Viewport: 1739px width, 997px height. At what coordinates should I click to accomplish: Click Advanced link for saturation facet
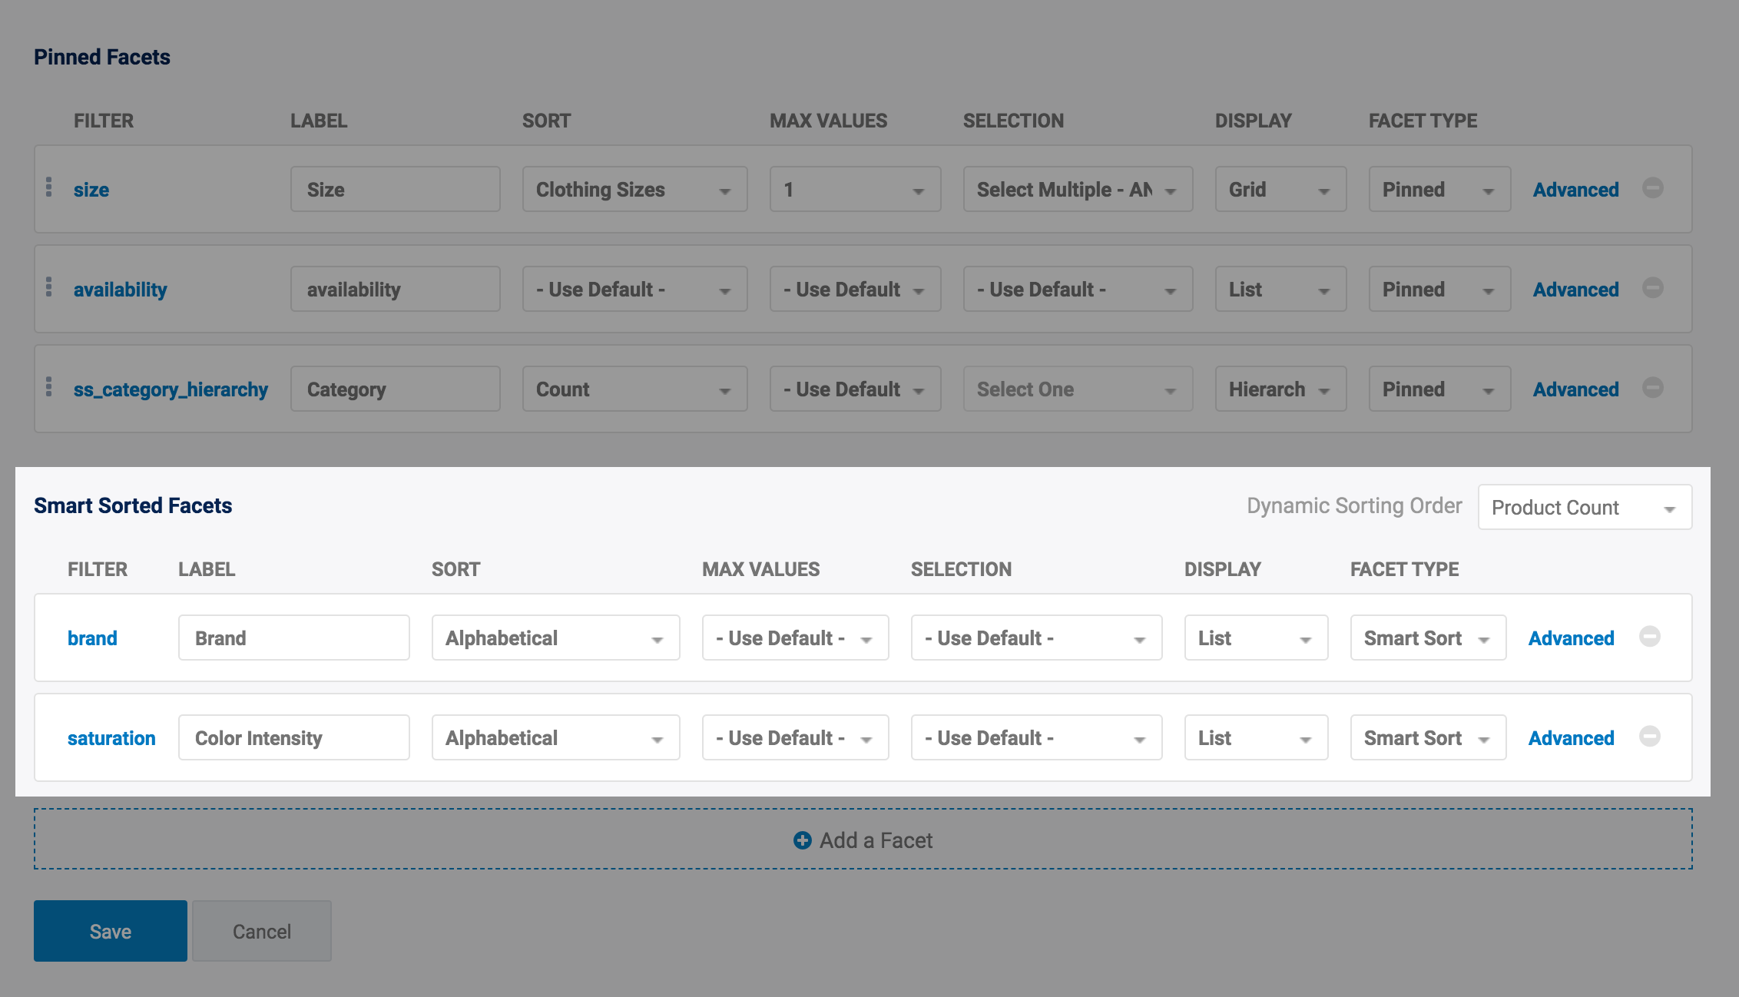pyautogui.click(x=1571, y=738)
